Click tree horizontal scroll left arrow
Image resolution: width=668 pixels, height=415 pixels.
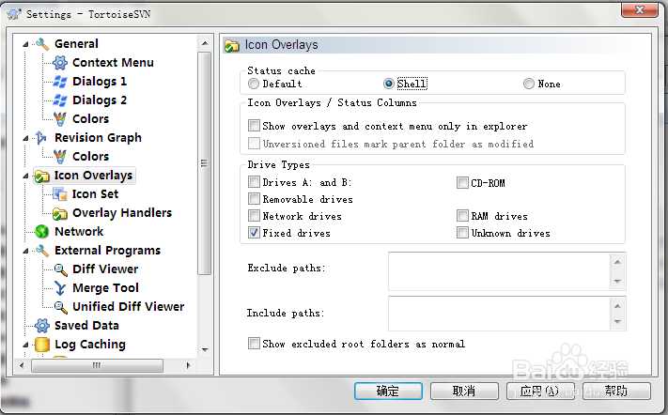[x=22, y=365]
